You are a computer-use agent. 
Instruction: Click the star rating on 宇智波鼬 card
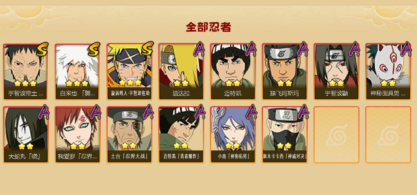coord(336,83)
